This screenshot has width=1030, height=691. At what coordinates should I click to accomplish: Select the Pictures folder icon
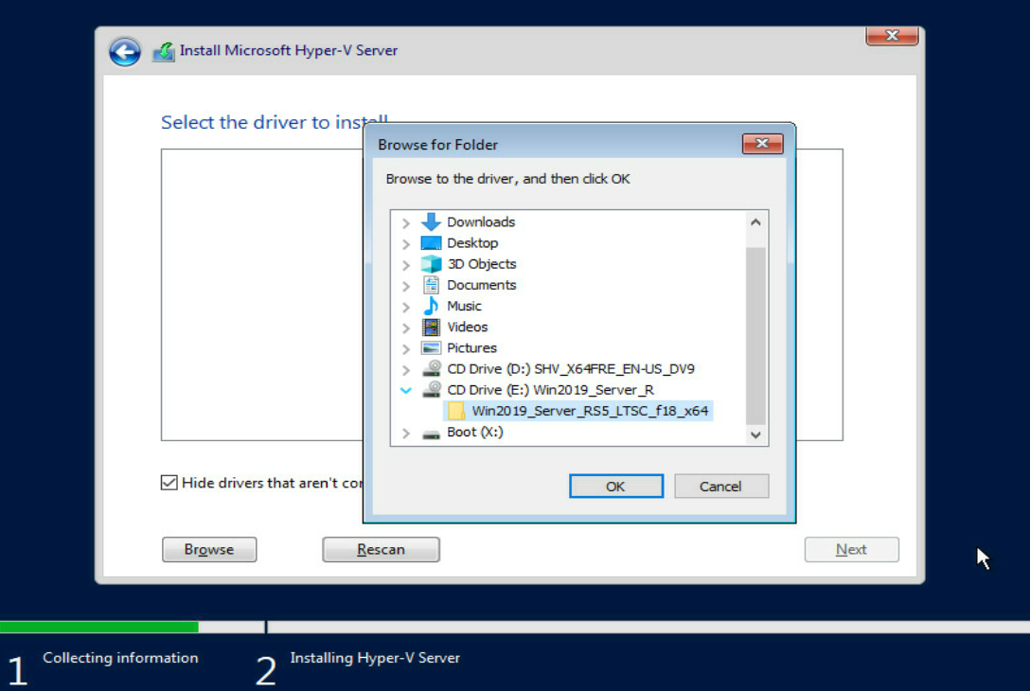[431, 348]
